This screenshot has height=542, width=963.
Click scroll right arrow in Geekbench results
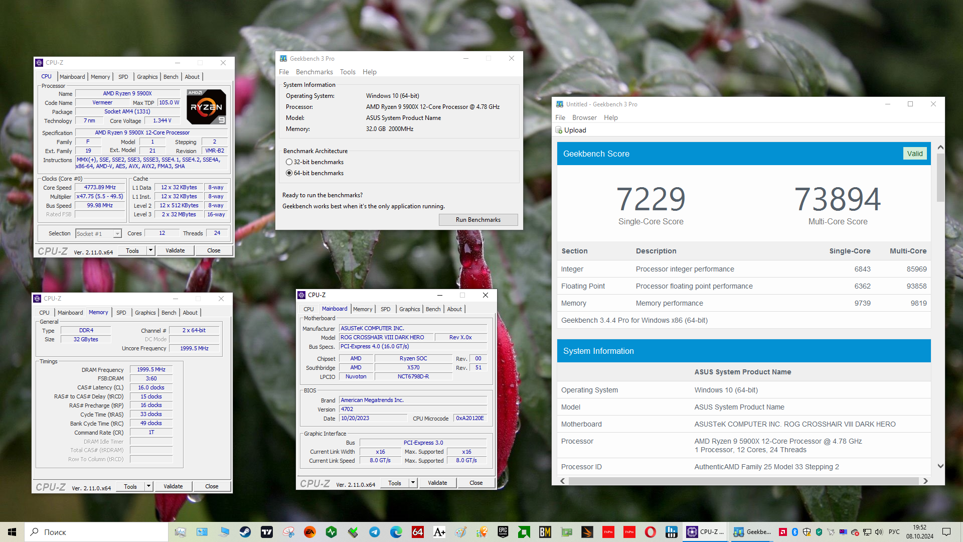pyautogui.click(x=925, y=481)
